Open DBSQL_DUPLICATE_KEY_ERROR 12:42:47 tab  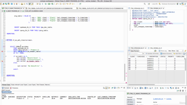coord(101,8)
